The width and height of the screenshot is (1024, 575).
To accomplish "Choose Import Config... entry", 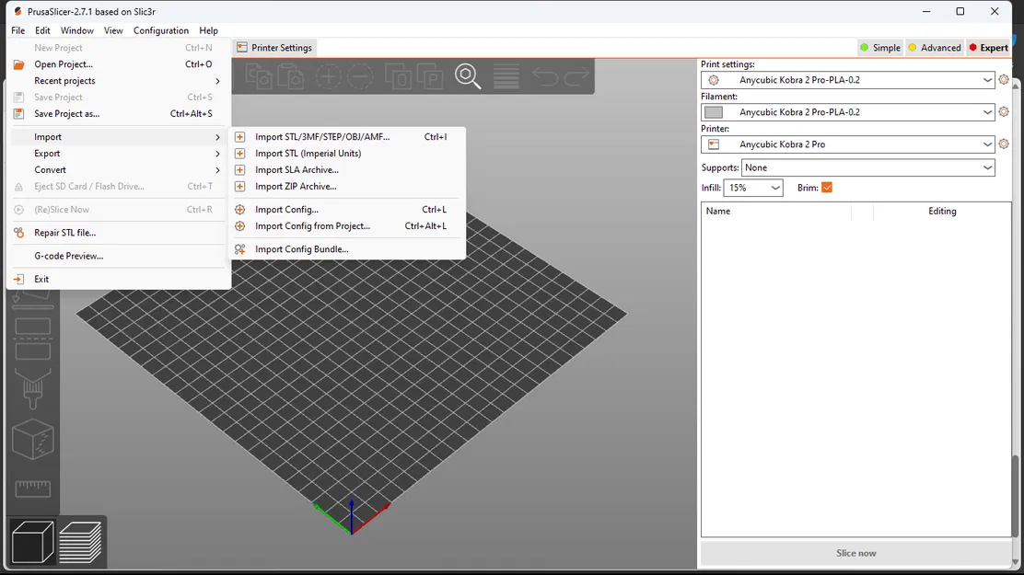I will click(348, 210).
